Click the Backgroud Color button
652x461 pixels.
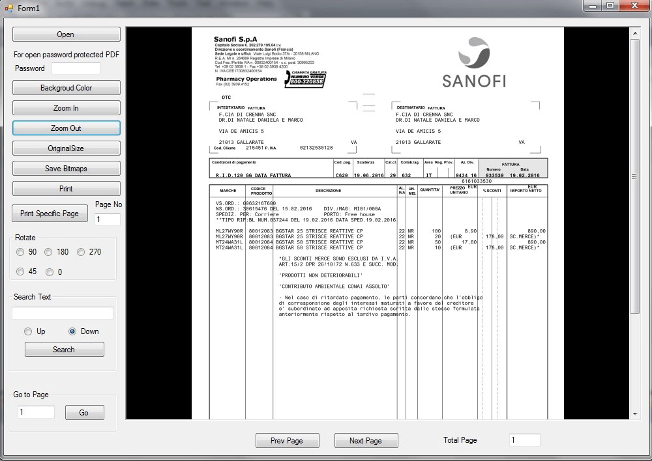(x=66, y=87)
